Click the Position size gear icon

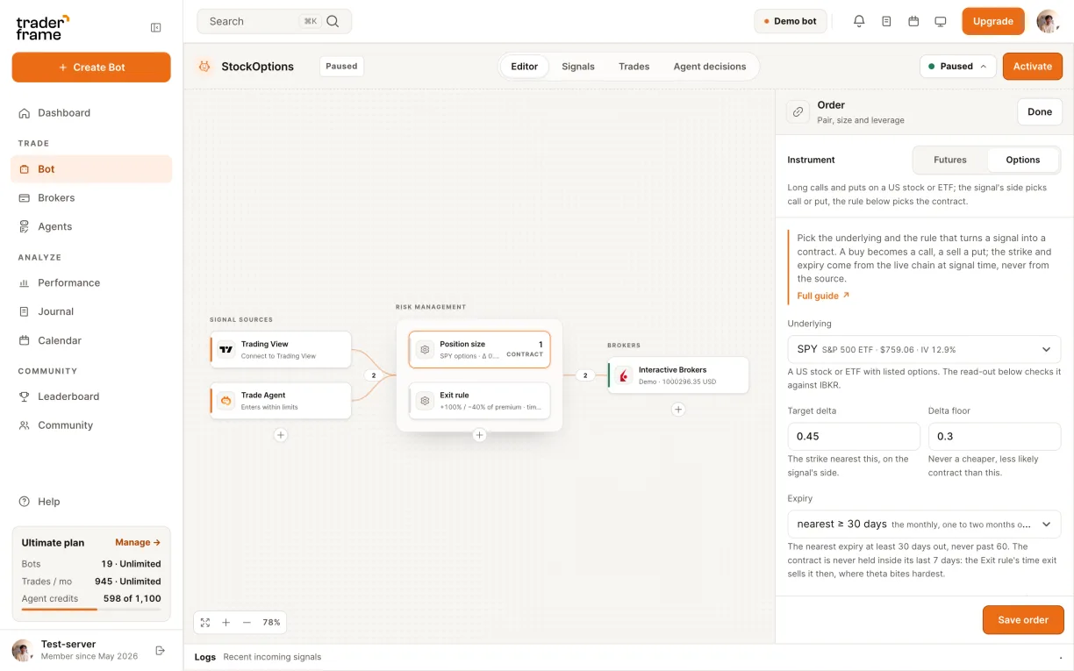425,349
